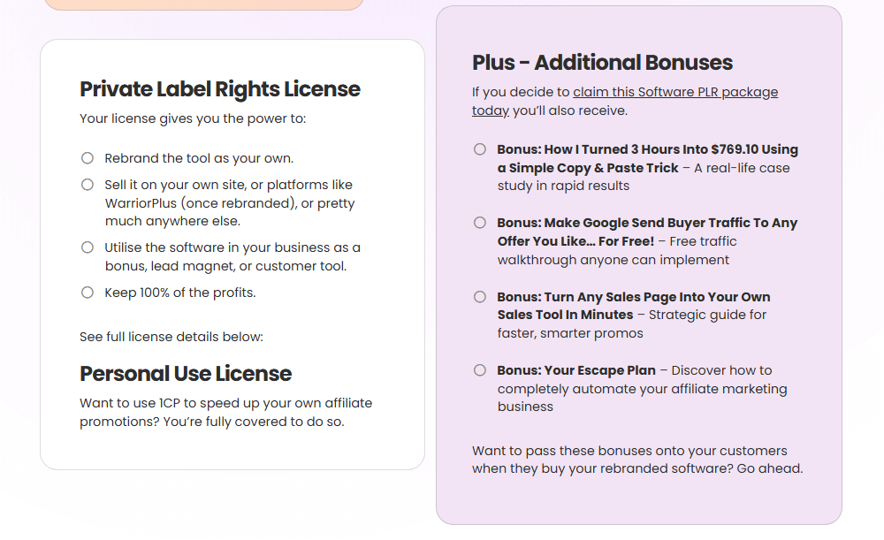Click text 'Utilise the software in your business as a bonus'
This screenshot has width=884, height=540.
[232, 256]
